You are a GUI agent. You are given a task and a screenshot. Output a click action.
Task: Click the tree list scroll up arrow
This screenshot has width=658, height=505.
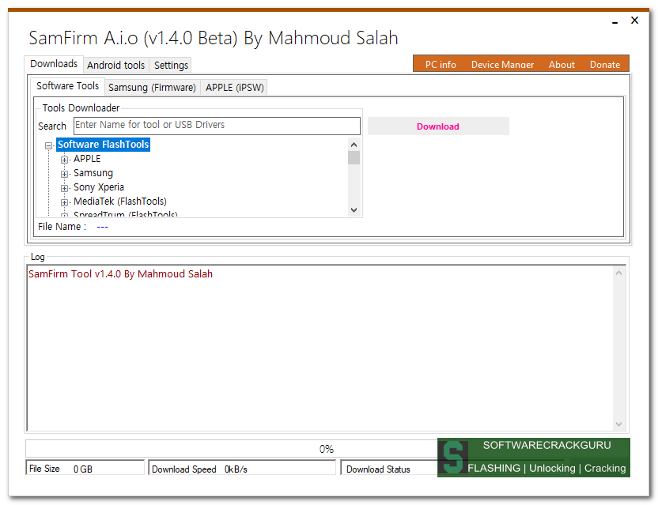pyautogui.click(x=354, y=145)
